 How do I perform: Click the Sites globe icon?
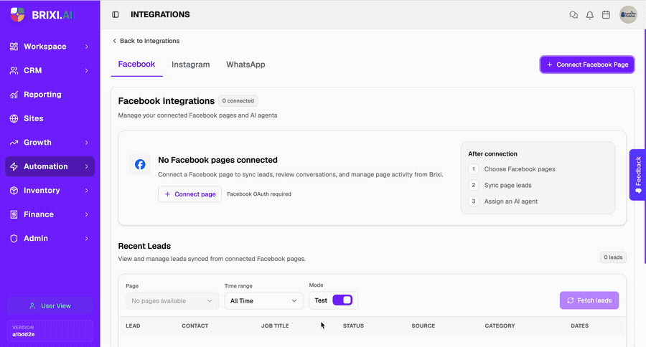pyautogui.click(x=14, y=118)
